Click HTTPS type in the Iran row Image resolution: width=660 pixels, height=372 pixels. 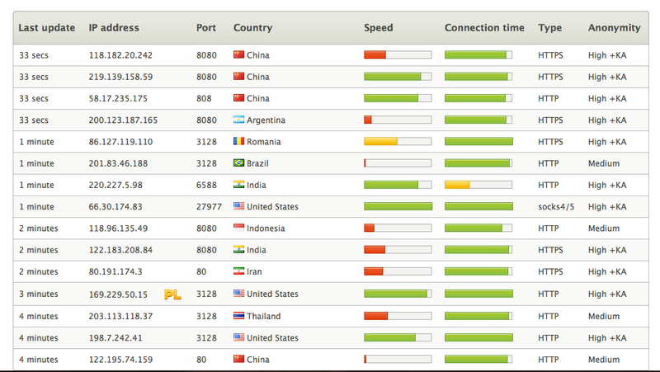coord(550,272)
